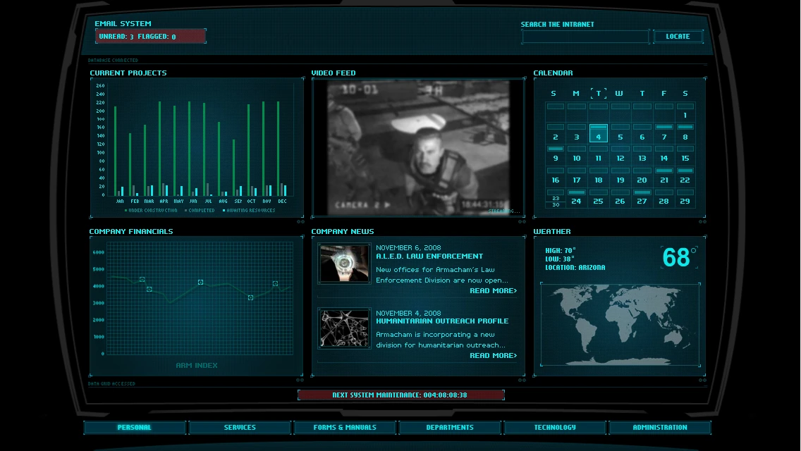Click the corner icon on the Calendar panel
This screenshot has width=801, height=451.
click(702, 221)
